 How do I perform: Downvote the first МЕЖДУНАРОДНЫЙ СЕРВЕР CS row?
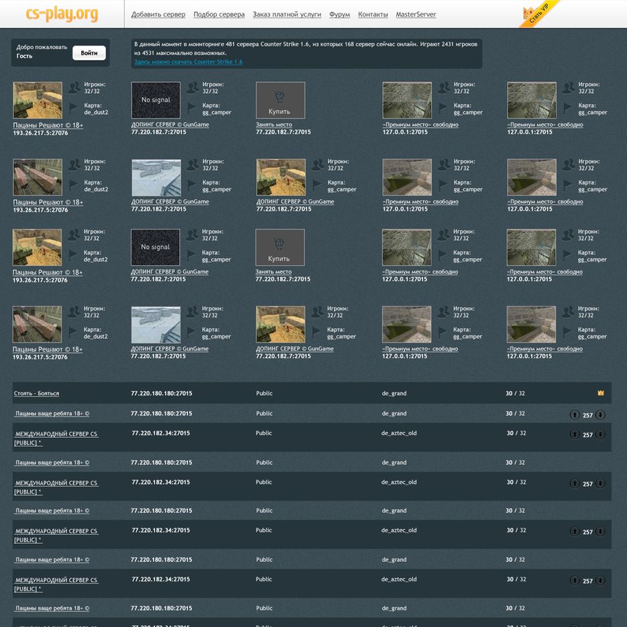pyautogui.click(x=600, y=435)
